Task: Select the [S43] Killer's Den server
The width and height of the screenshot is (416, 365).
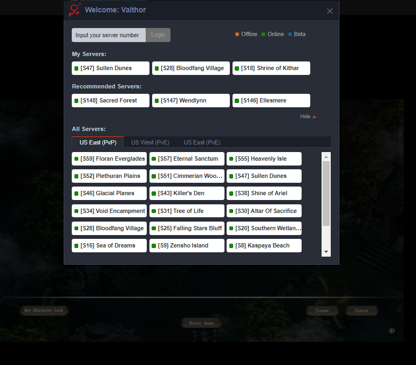Action: pyautogui.click(x=187, y=194)
